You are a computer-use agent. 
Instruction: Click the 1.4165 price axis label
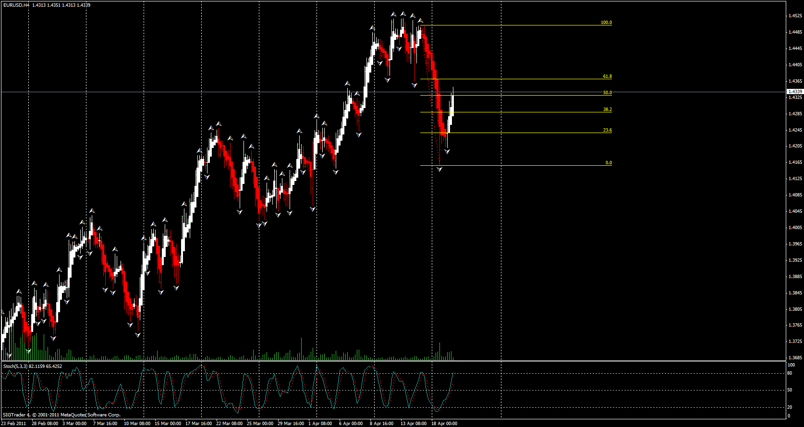click(795, 162)
